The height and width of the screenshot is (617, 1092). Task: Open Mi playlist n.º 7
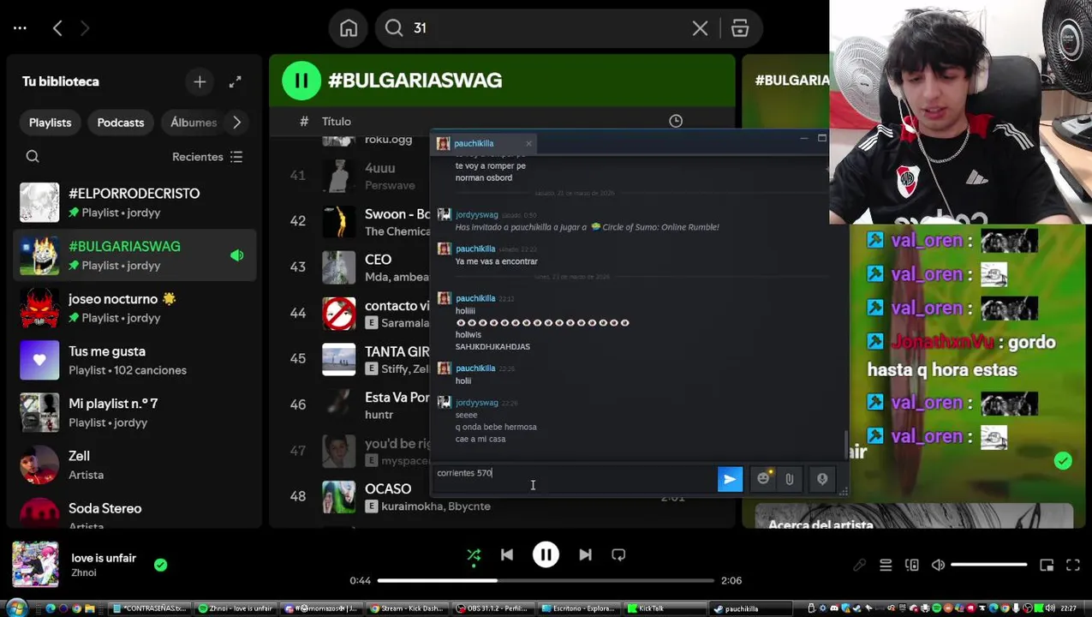click(134, 413)
